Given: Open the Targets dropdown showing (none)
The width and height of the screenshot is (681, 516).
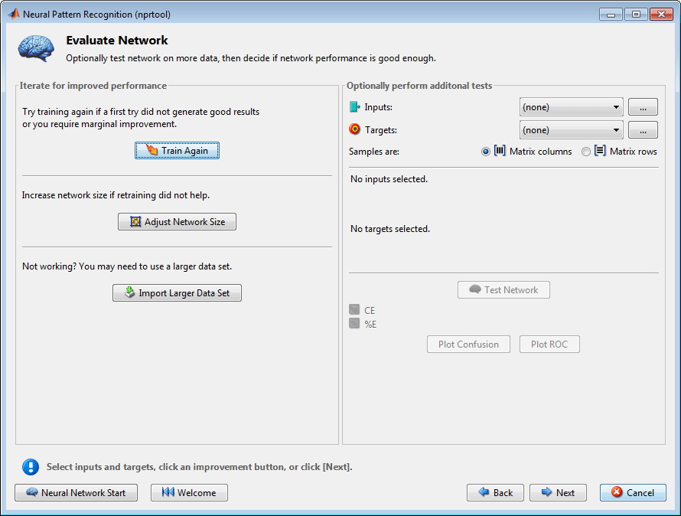Looking at the screenshot, I should [571, 130].
